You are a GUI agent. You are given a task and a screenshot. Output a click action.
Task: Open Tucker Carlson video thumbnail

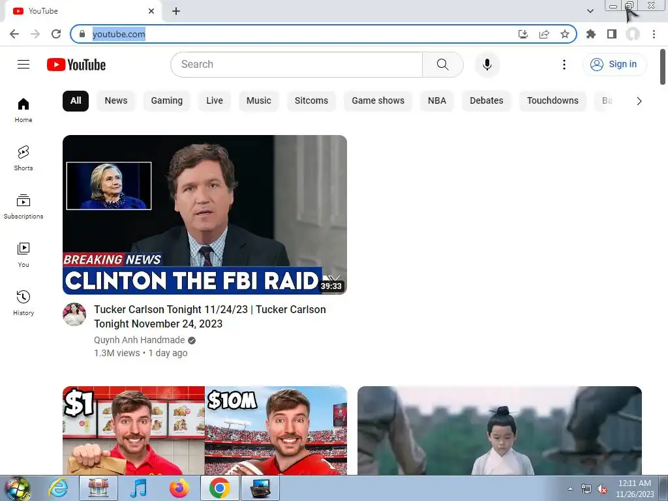point(204,215)
